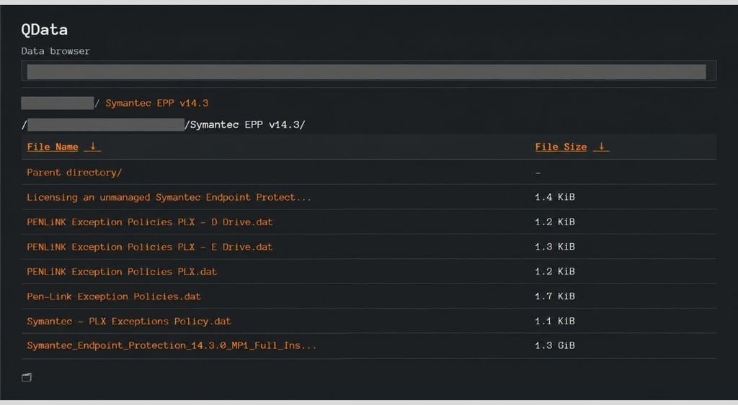
Task: Open PENLiNK Exception Policies PLX - E Drive.dat
Action: 150,247
